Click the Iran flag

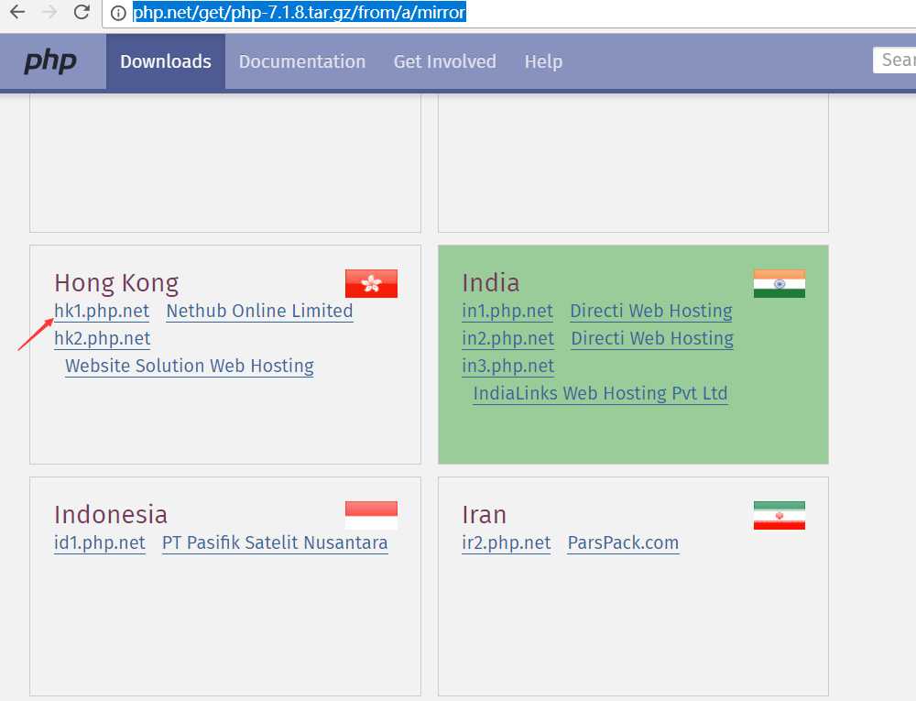(780, 515)
